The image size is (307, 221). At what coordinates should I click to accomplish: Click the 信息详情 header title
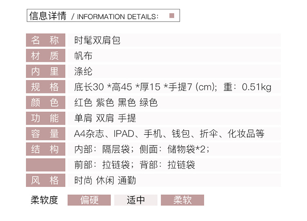(48, 16)
